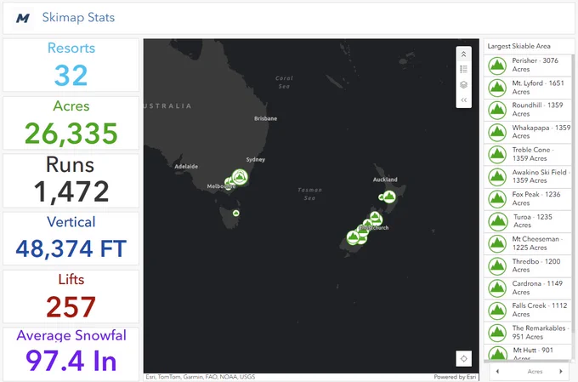Go to next list with right arrow
Screen dimensions: 578x382
pos(561,371)
